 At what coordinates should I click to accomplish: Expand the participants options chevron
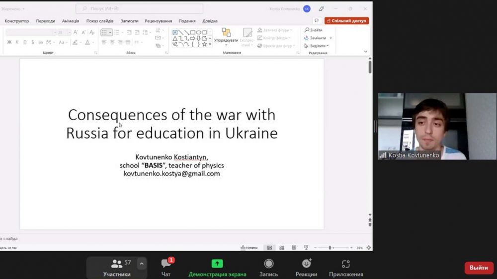pyautogui.click(x=142, y=264)
